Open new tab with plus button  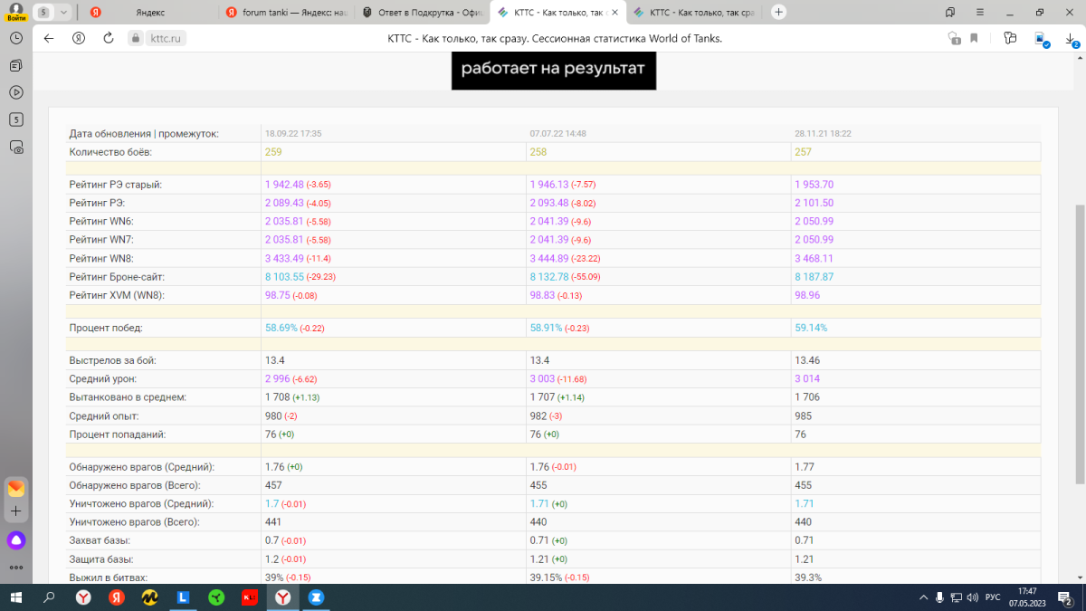point(778,12)
